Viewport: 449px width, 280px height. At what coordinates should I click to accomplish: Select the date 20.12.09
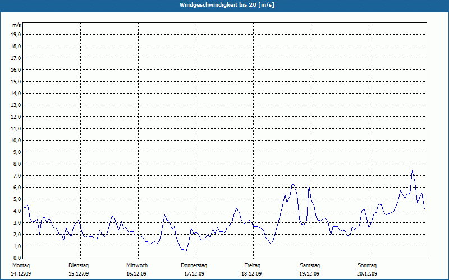coord(367,274)
